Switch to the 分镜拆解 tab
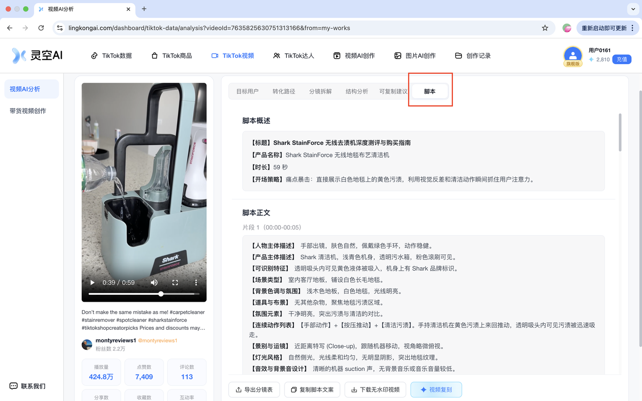The height and width of the screenshot is (401, 642). 320,91
